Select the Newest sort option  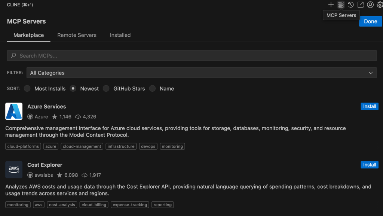[73, 89]
